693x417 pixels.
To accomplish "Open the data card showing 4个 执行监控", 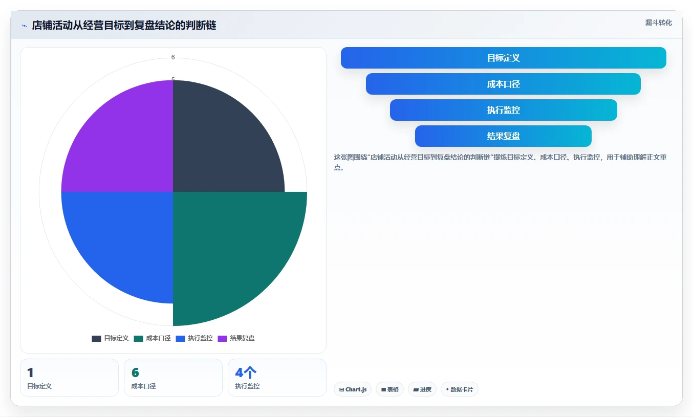I will click(277, 378).
